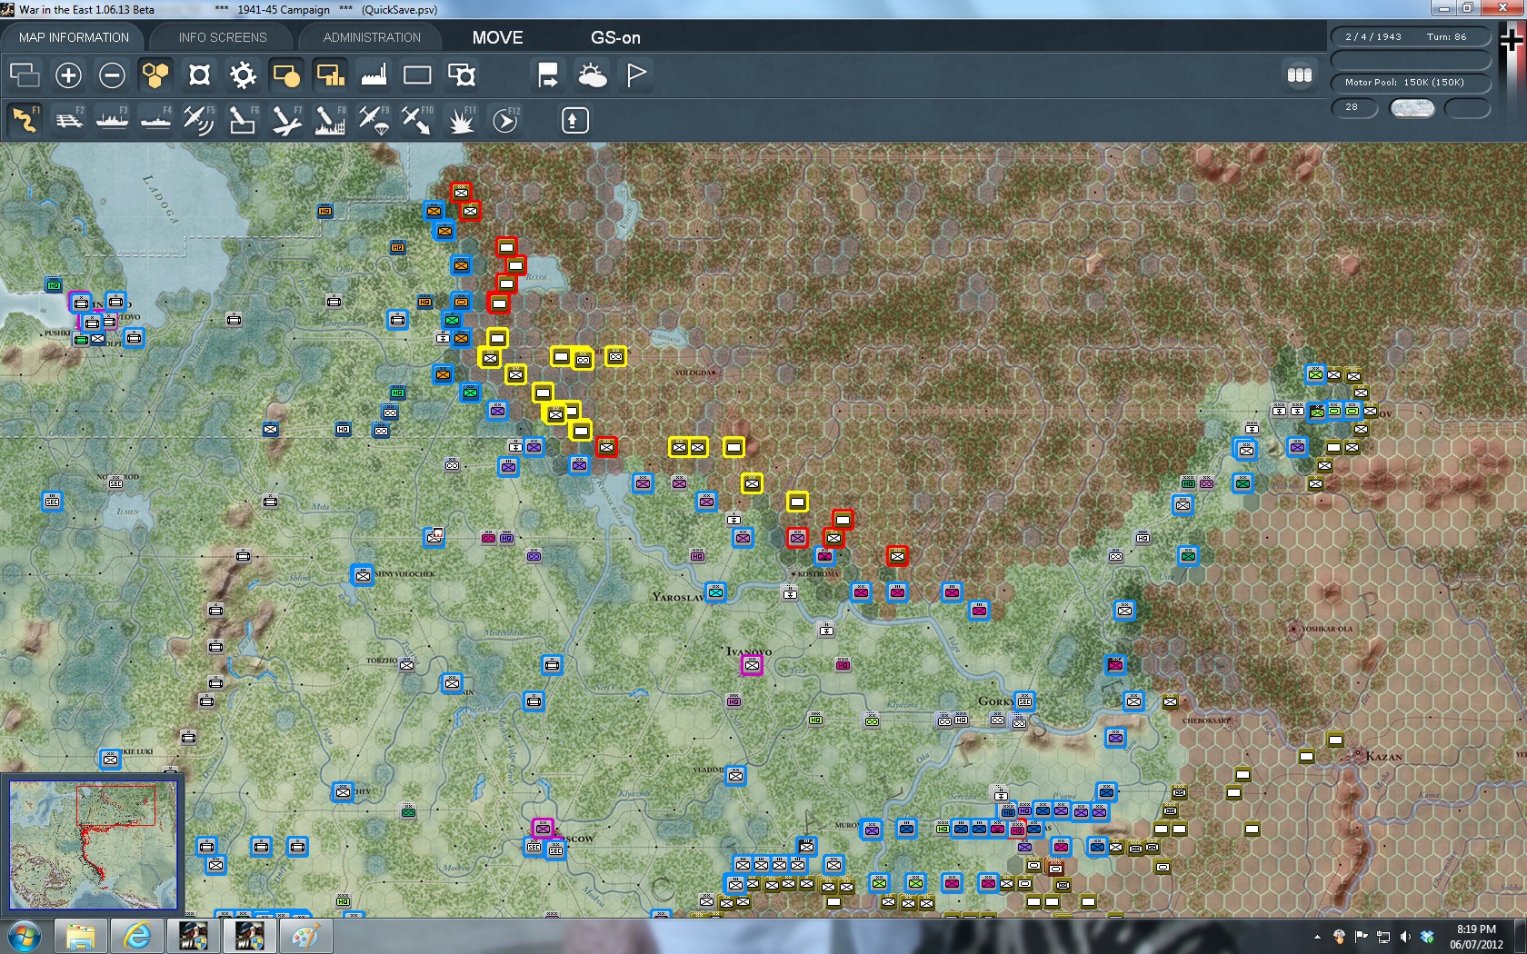This screenshot has width=1527, height=954.
Task: Select Air Transfer mode (F10)
Action: (417, 120)
